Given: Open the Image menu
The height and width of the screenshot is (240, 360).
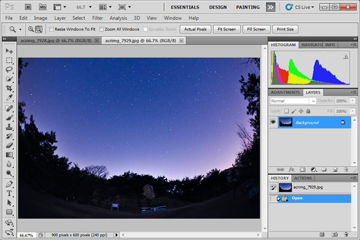Looking at the screenshot, I should tap(41, 18).
